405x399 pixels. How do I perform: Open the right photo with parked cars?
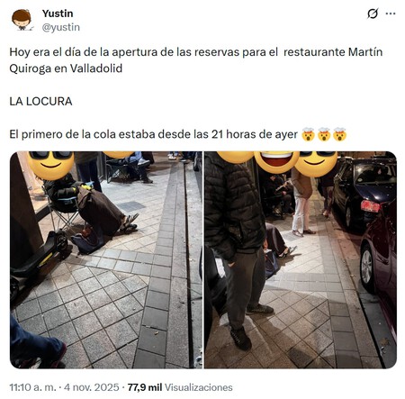pyautogui.click(x=301, y=260)
